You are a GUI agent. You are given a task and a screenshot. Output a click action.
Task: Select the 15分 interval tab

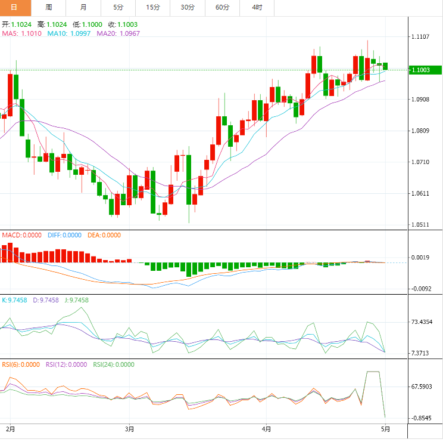tap(152, 8)
